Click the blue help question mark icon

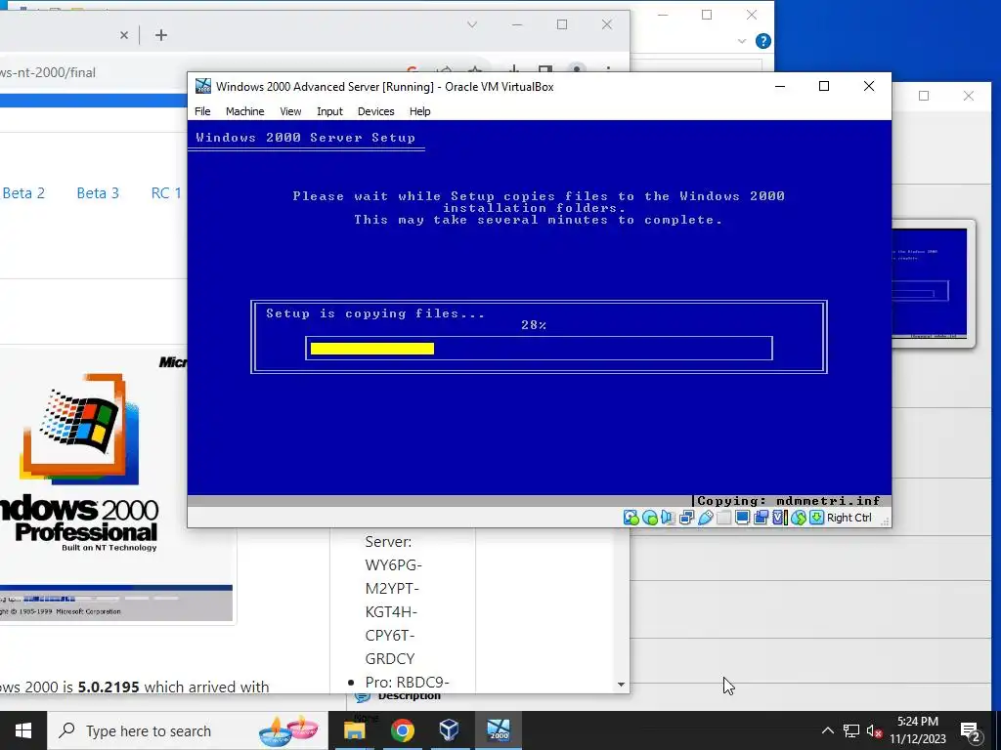(x=762, y=41)
